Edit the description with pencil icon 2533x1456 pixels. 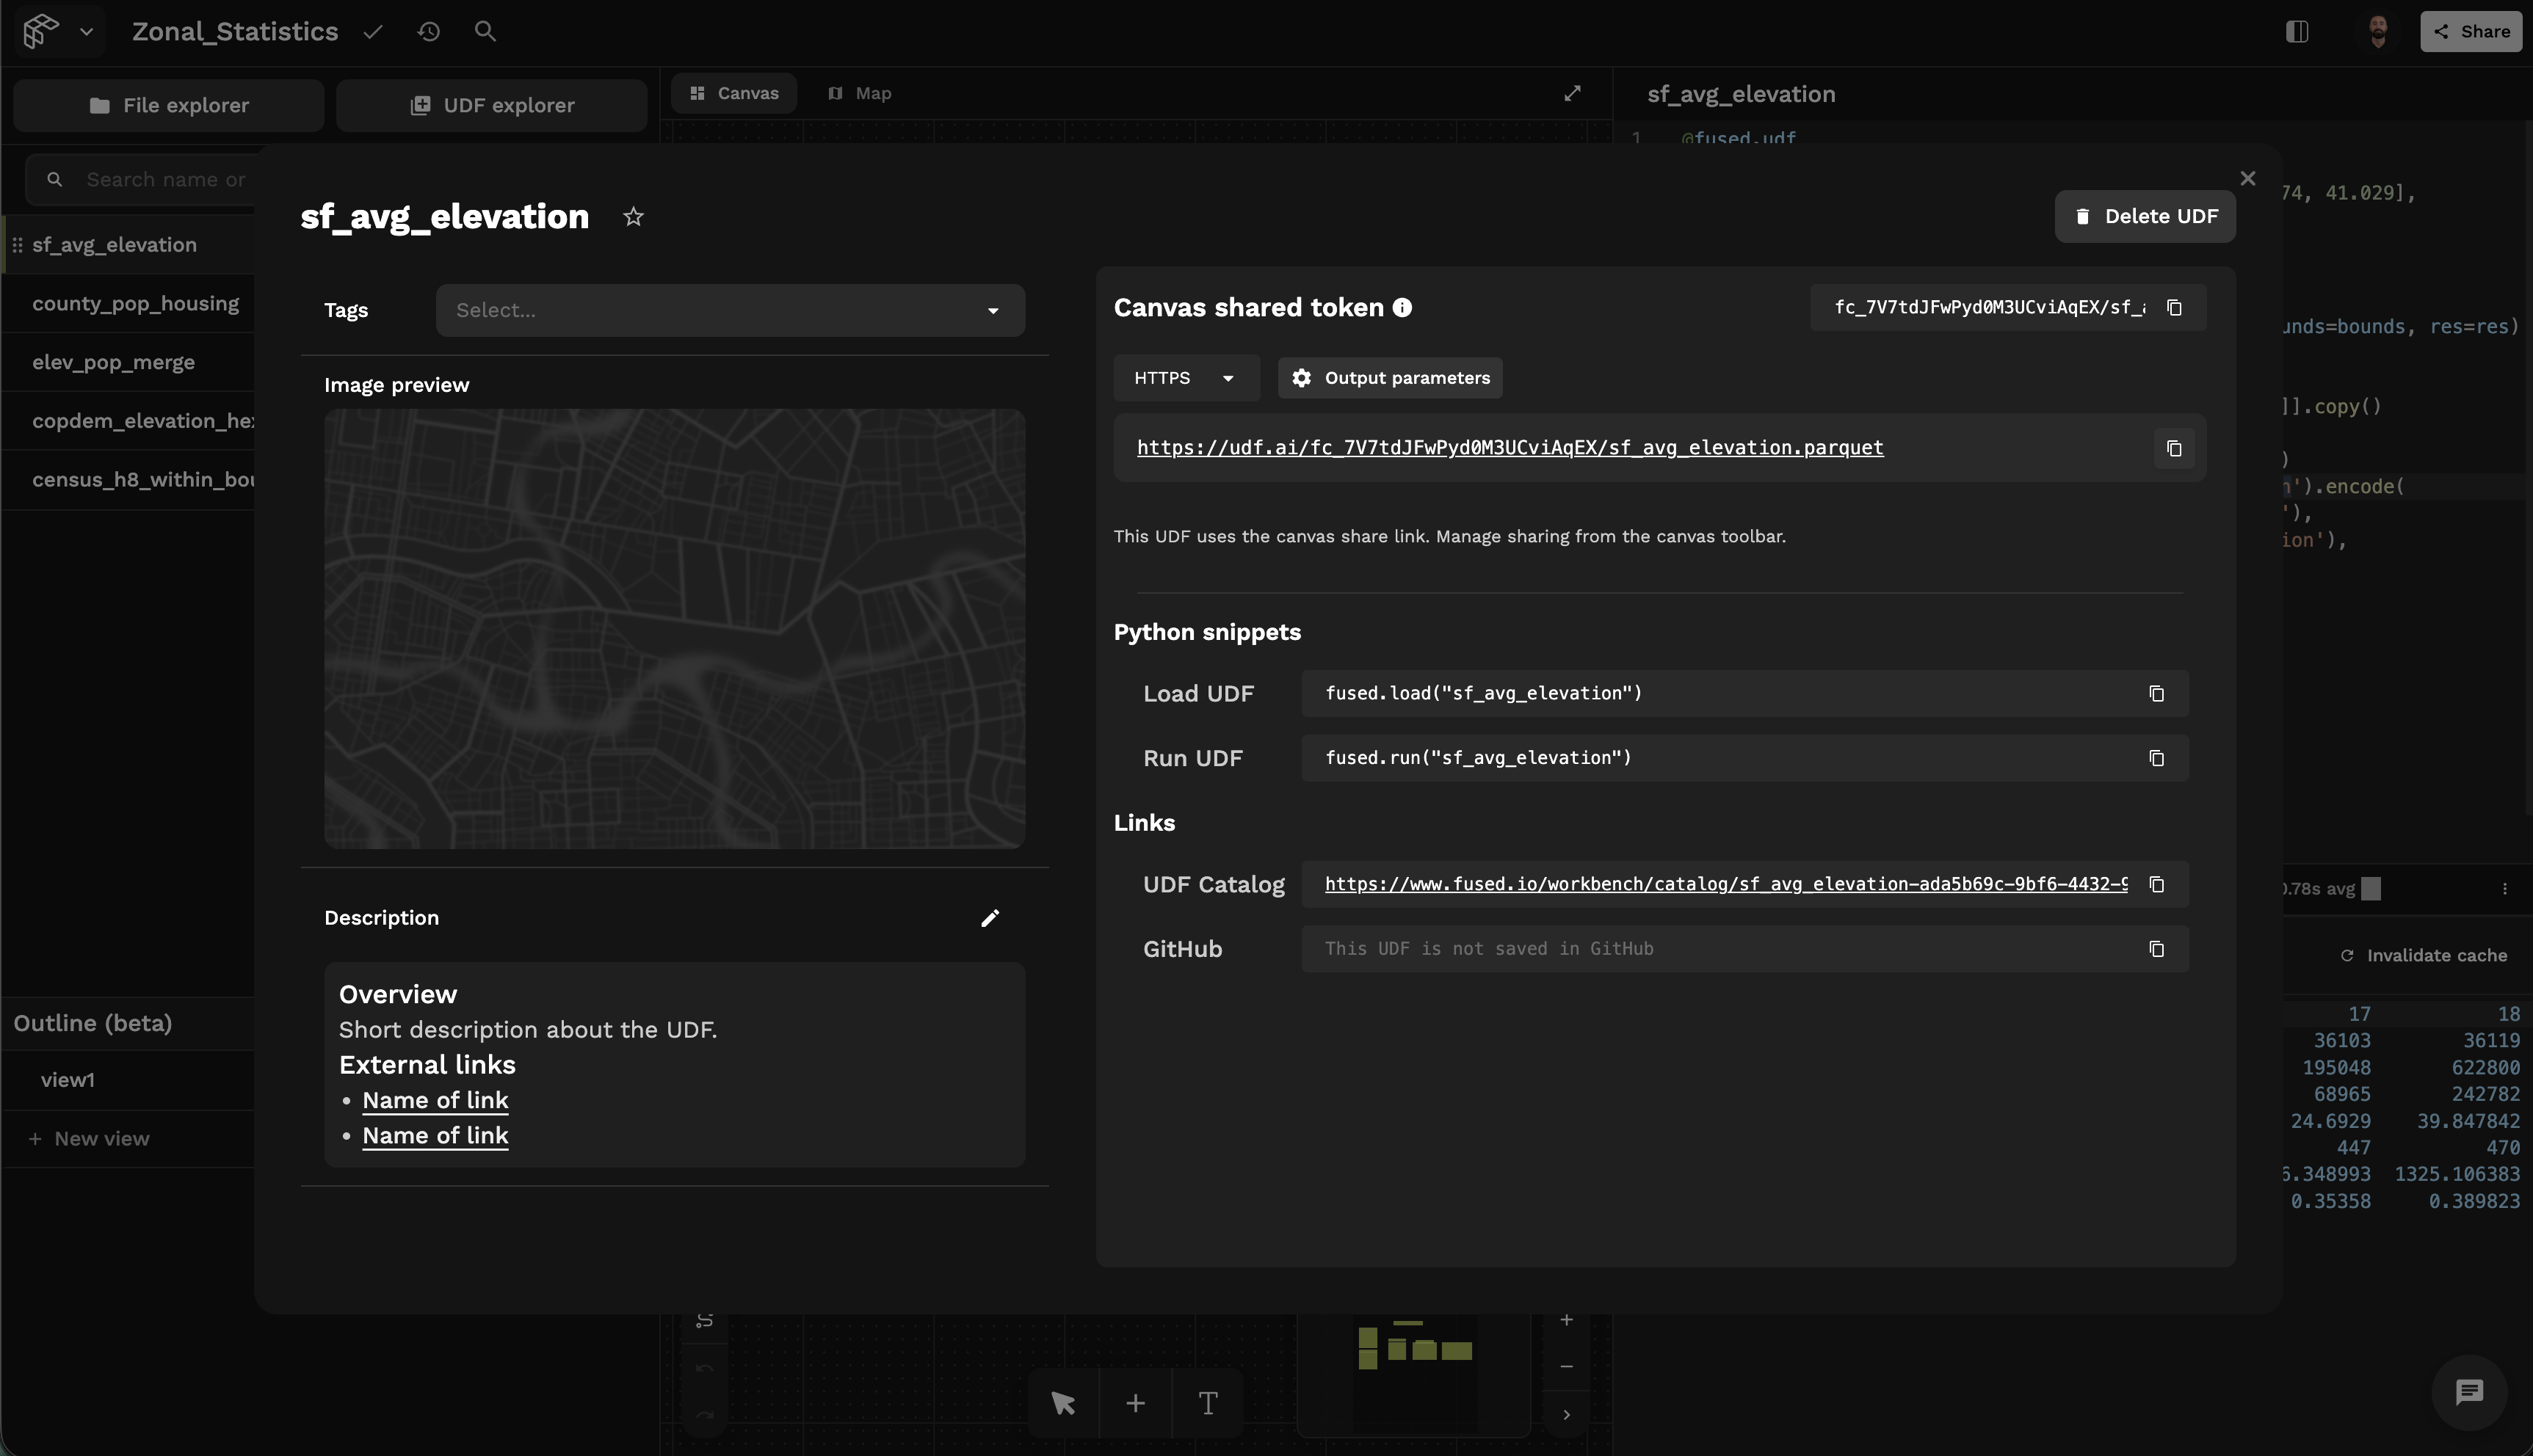click(990, 918)
